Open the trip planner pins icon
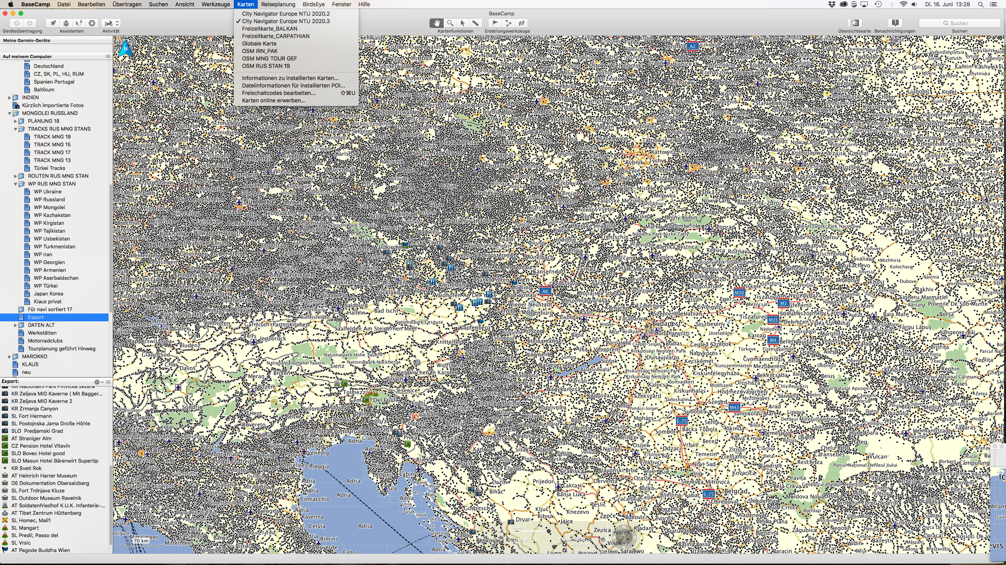Image resolution: width=1006 pixels, height=565 pixels. pyautogui.click(x=79, y=23)
